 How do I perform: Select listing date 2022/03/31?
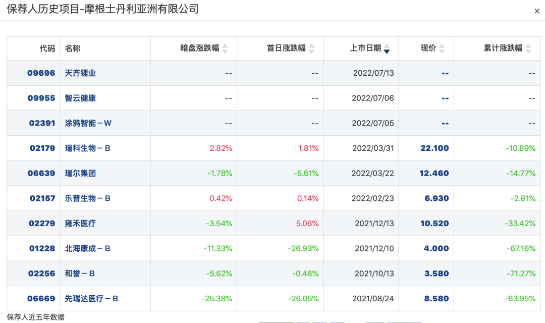[x=373, y=148]
